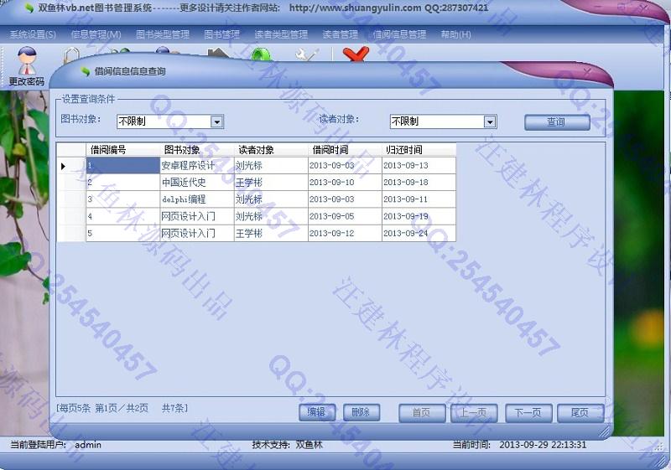Jump to last page with 尾页
Screen dimensions: 671x470
pos(580,412)
